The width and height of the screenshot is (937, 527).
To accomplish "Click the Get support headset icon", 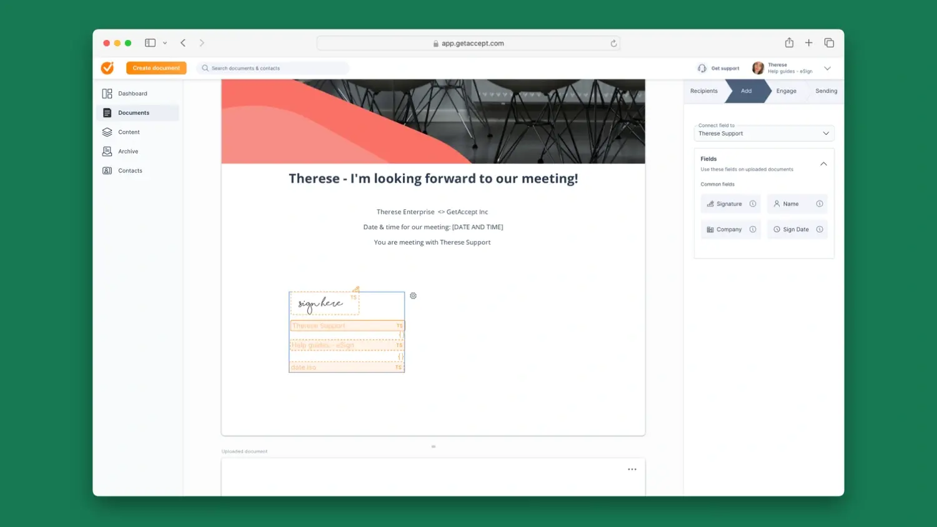I will coord(702,68).
